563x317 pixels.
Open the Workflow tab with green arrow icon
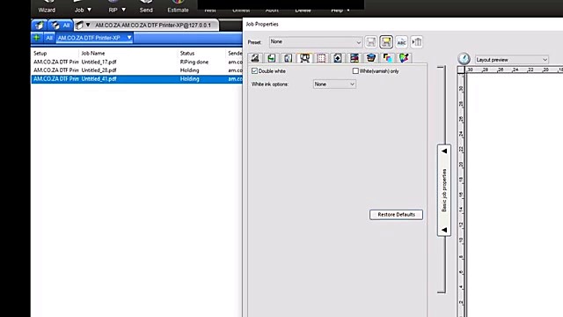click(272, 58)
